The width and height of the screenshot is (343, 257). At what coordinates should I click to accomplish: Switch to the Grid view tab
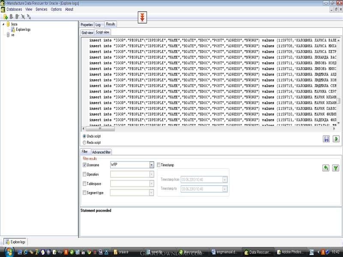[87, 32]
